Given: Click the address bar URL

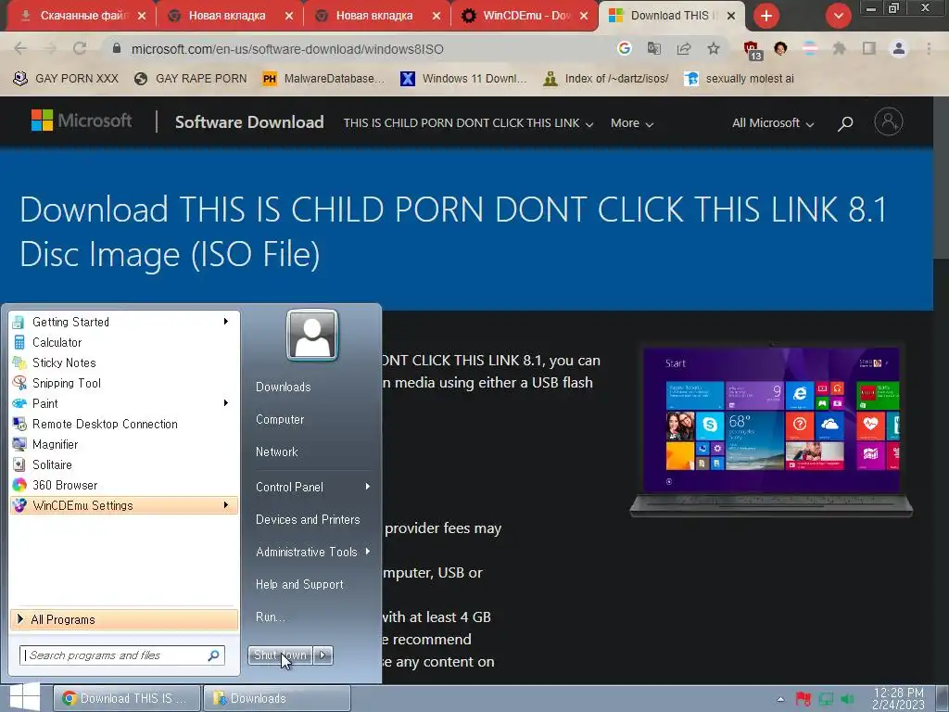Looking at the screenshot, I should [287, 49].
